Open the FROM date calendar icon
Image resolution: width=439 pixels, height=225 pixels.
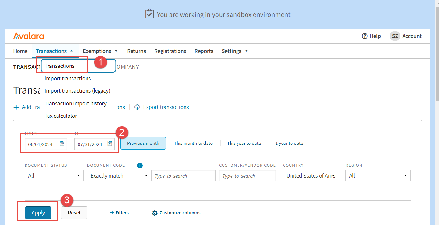point(62,144)
